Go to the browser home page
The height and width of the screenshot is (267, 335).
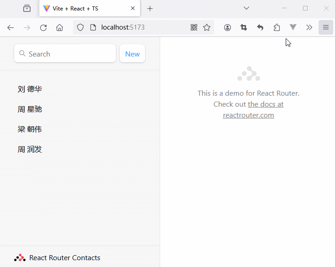point(59,27)
